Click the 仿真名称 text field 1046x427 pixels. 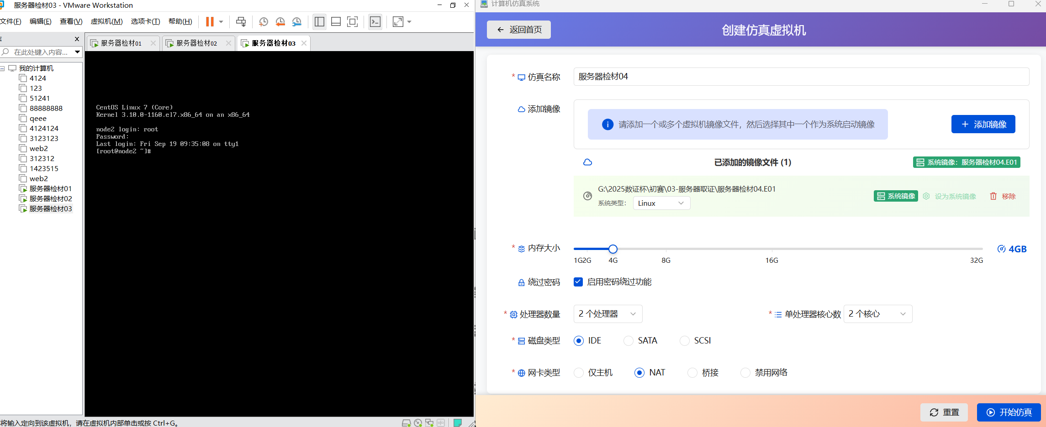[x=801, y=77]
